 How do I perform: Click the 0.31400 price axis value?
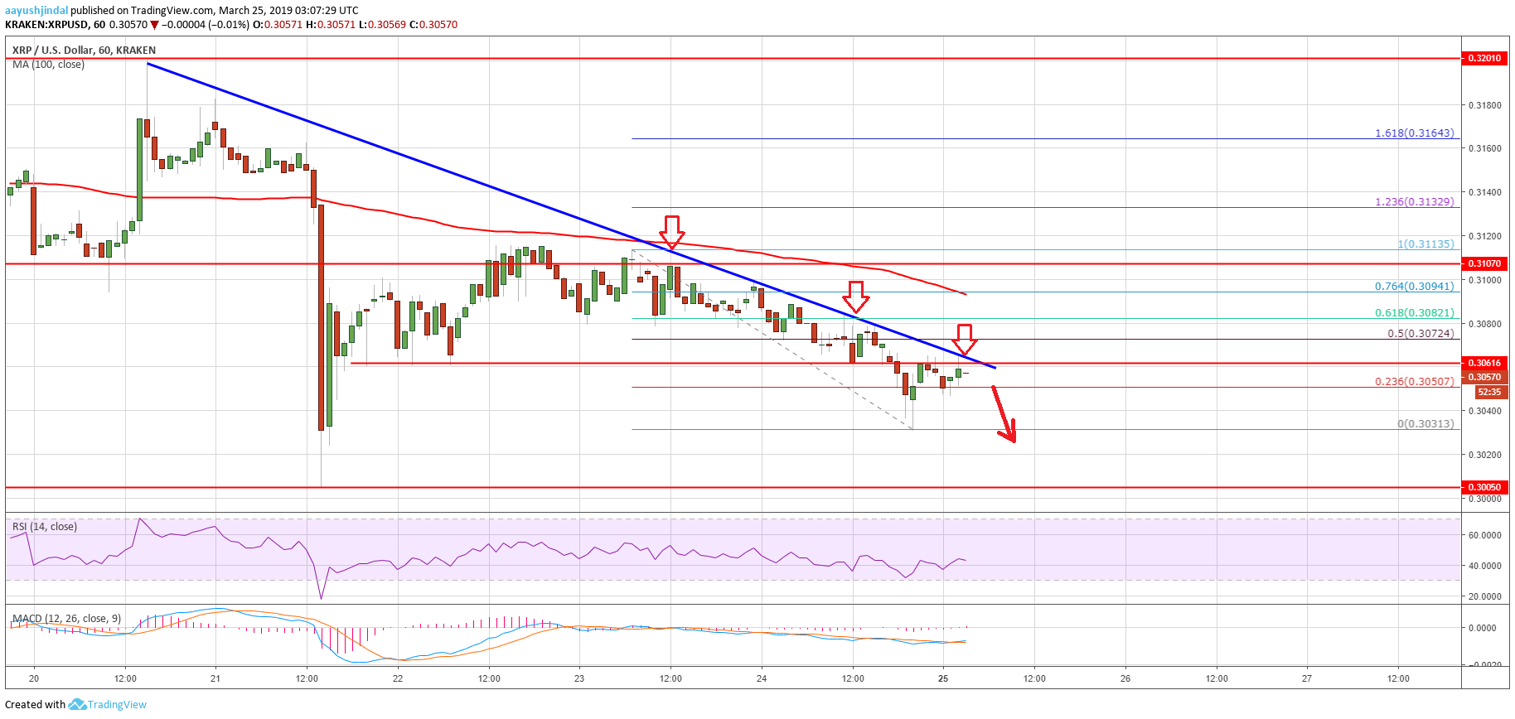coord(1484,192)
